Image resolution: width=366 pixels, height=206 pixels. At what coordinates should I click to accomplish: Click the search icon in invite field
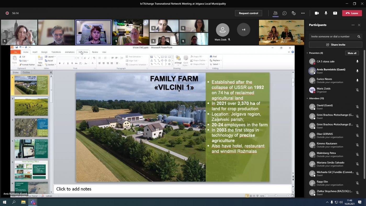pos(359,37)
